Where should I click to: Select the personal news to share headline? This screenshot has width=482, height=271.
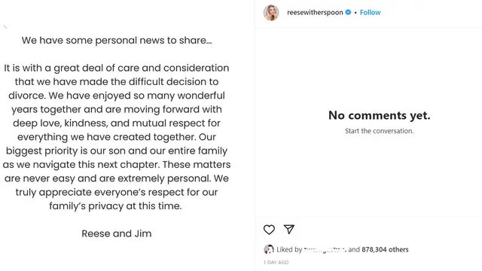pyautogui.click(x=117, y=40)
